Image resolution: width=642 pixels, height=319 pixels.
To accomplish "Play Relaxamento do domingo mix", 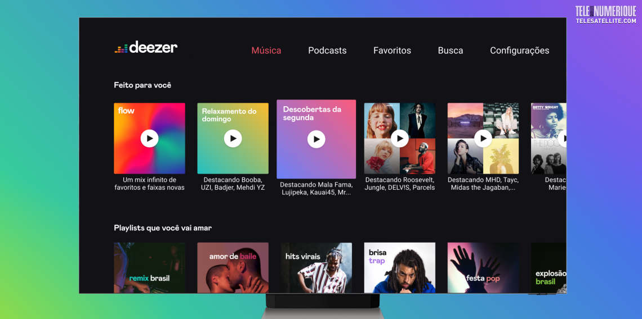I will click(x=233, y=139).
